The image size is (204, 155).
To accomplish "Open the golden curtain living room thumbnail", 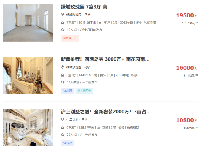I will [x=28, y=75].
